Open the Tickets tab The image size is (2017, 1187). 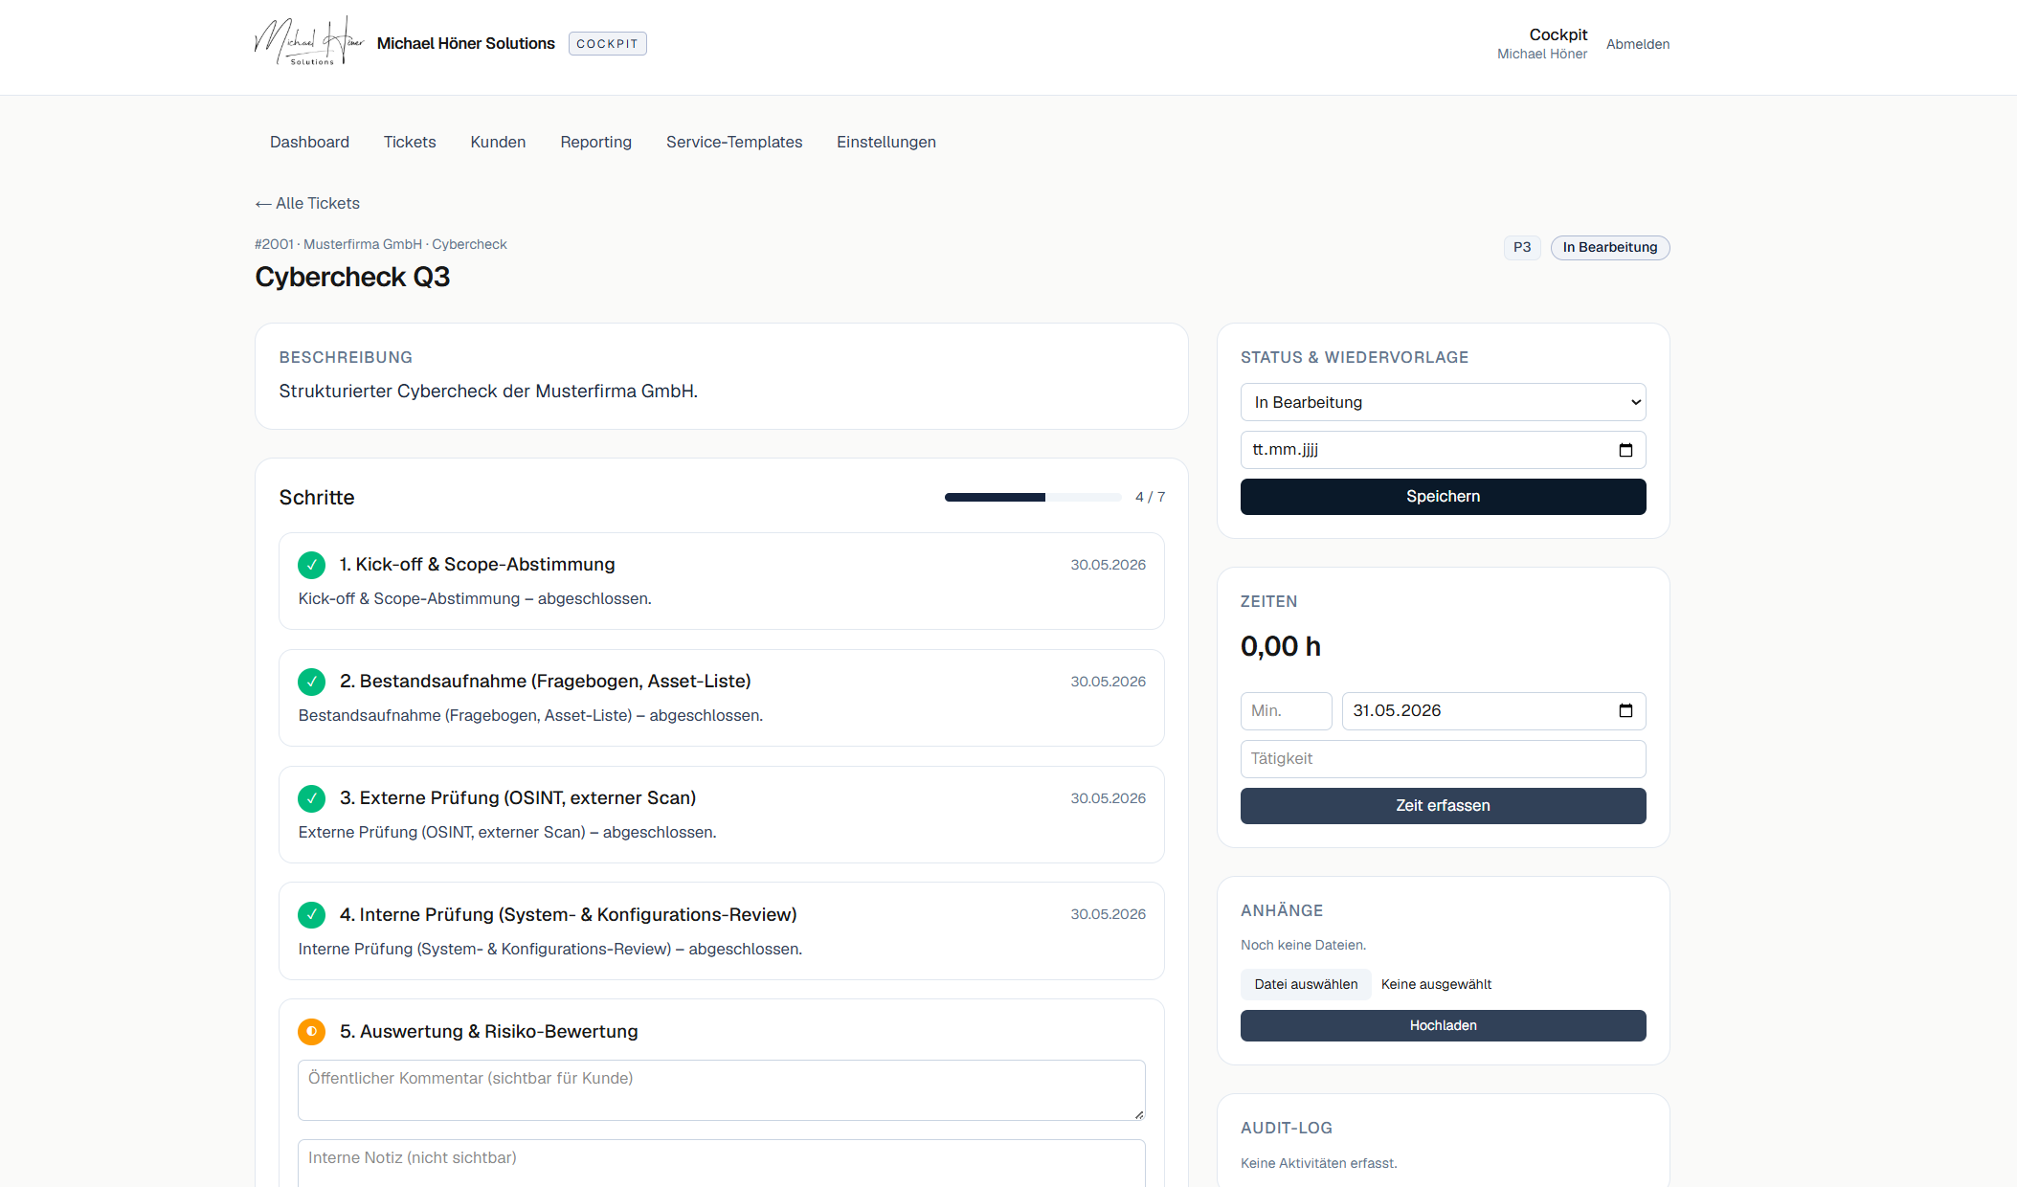pos(410,142)
